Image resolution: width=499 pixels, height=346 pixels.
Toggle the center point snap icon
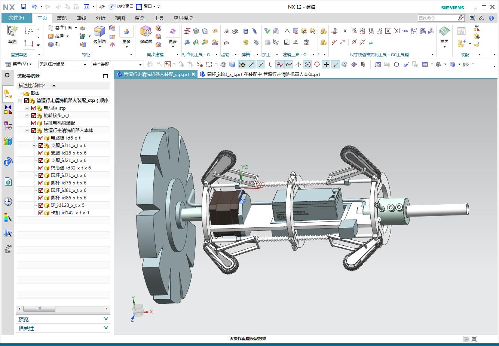[307, 64]
